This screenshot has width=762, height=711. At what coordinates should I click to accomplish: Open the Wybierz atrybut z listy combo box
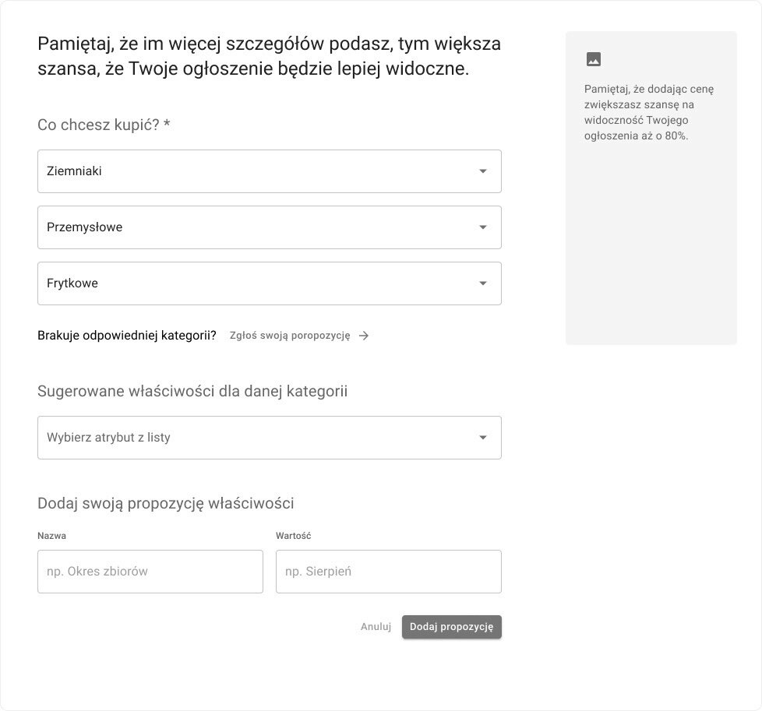point(257,438)
